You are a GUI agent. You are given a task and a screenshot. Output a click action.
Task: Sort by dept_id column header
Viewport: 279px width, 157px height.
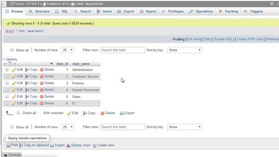pos(62,64)
